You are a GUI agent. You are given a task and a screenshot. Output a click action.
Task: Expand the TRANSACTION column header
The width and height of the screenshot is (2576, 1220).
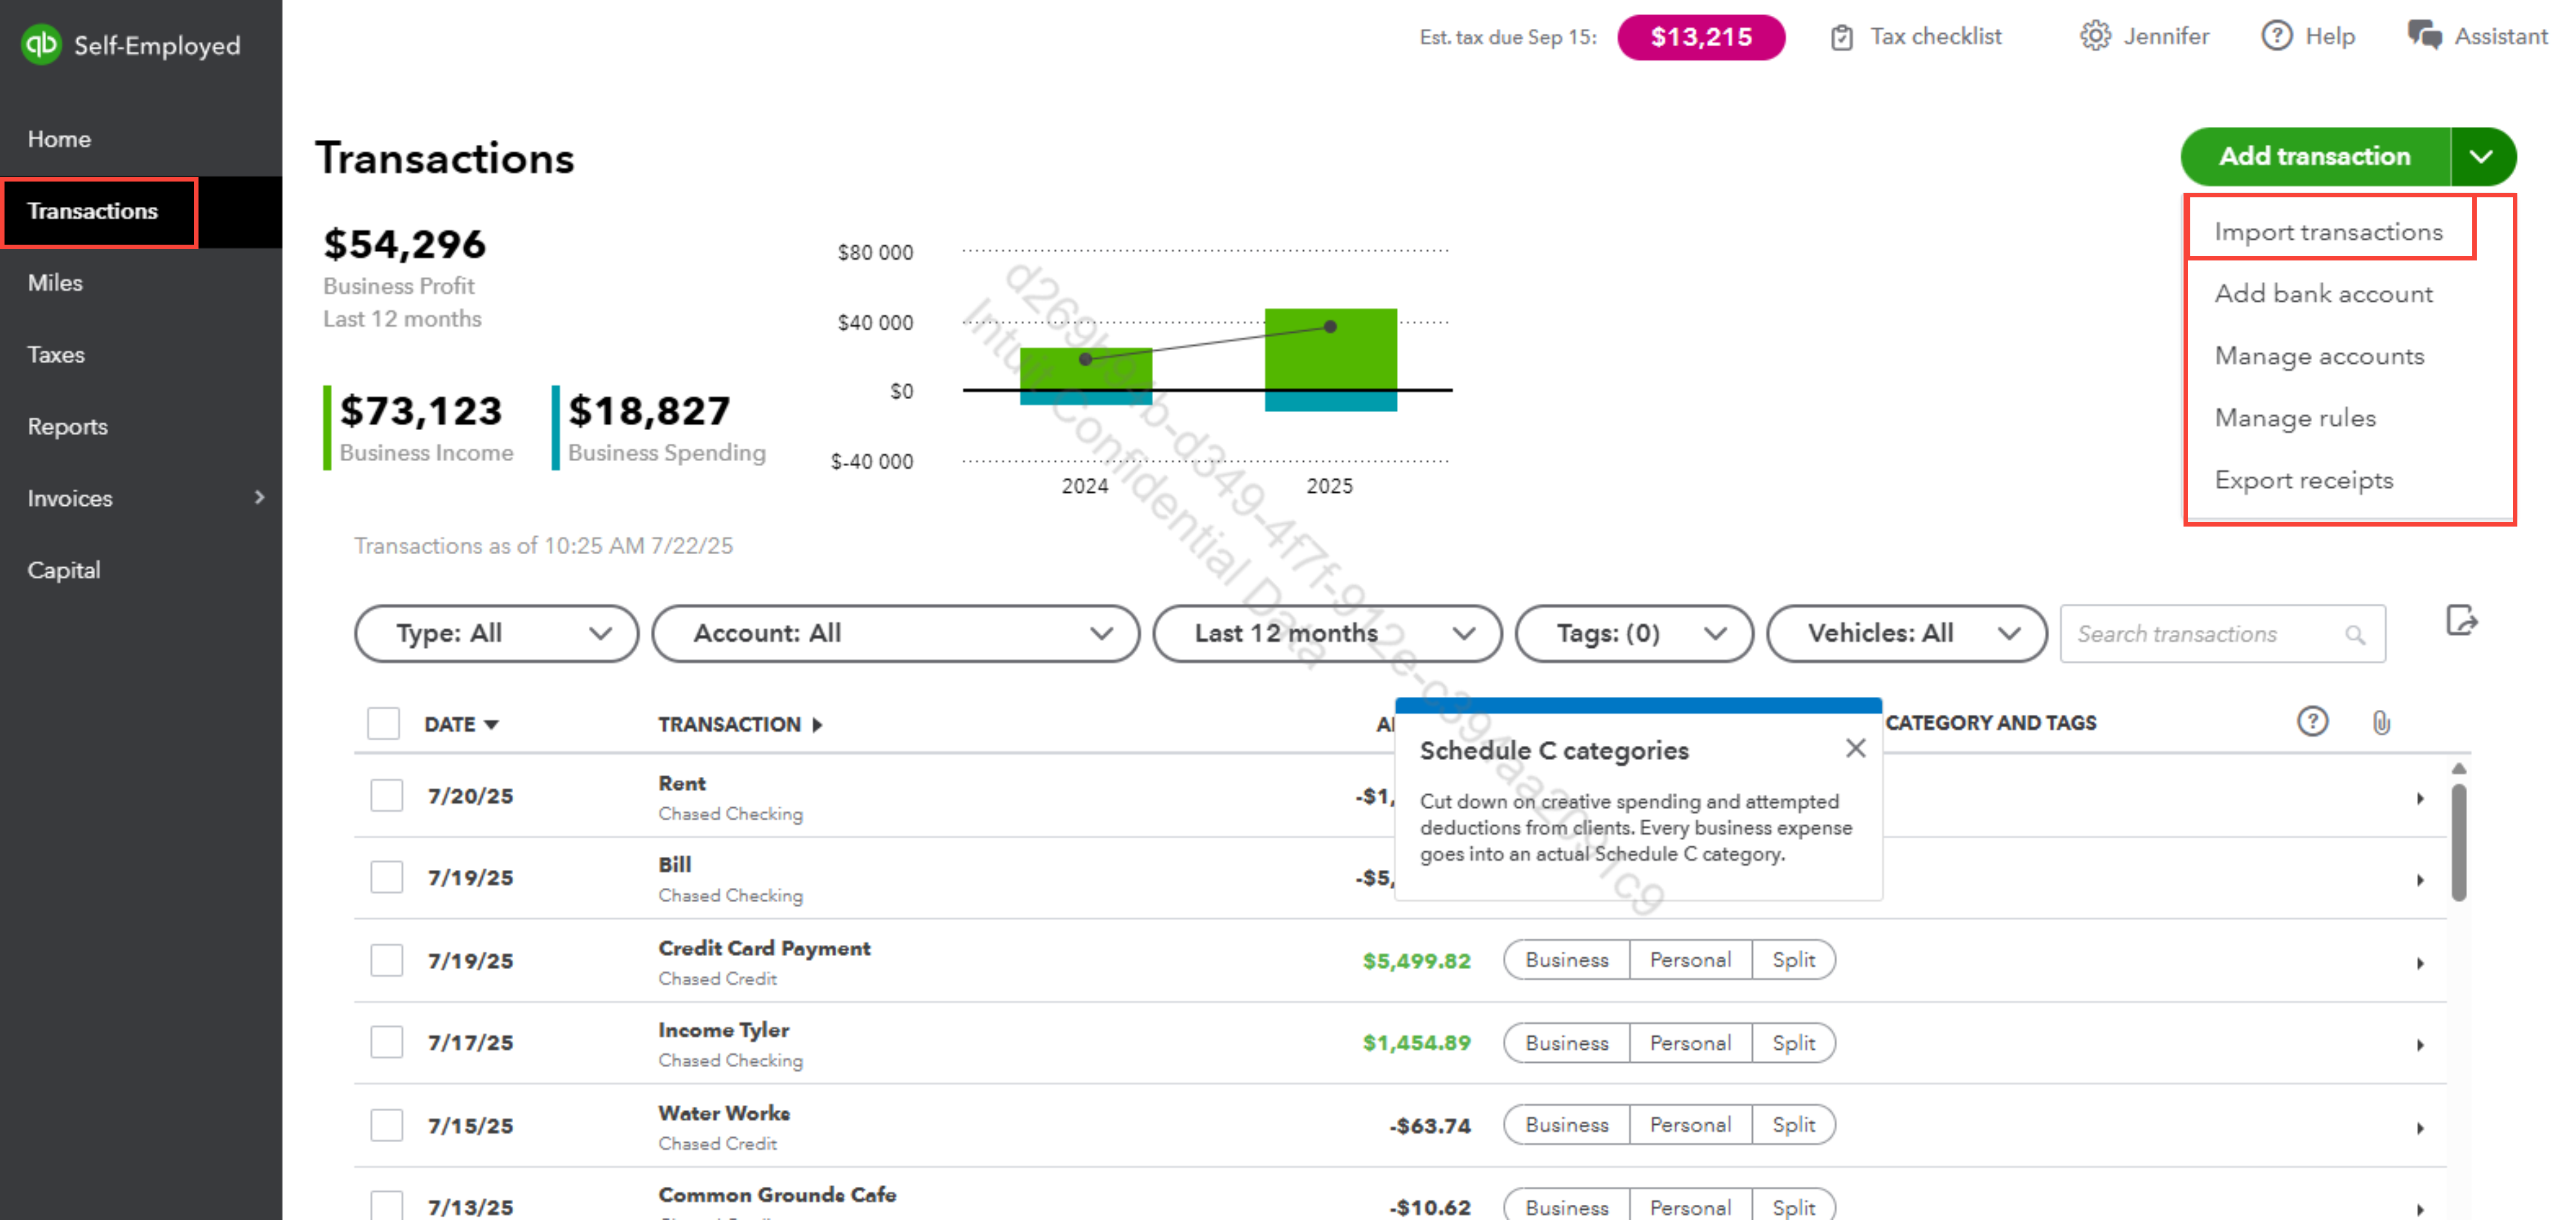click(740, 724)
